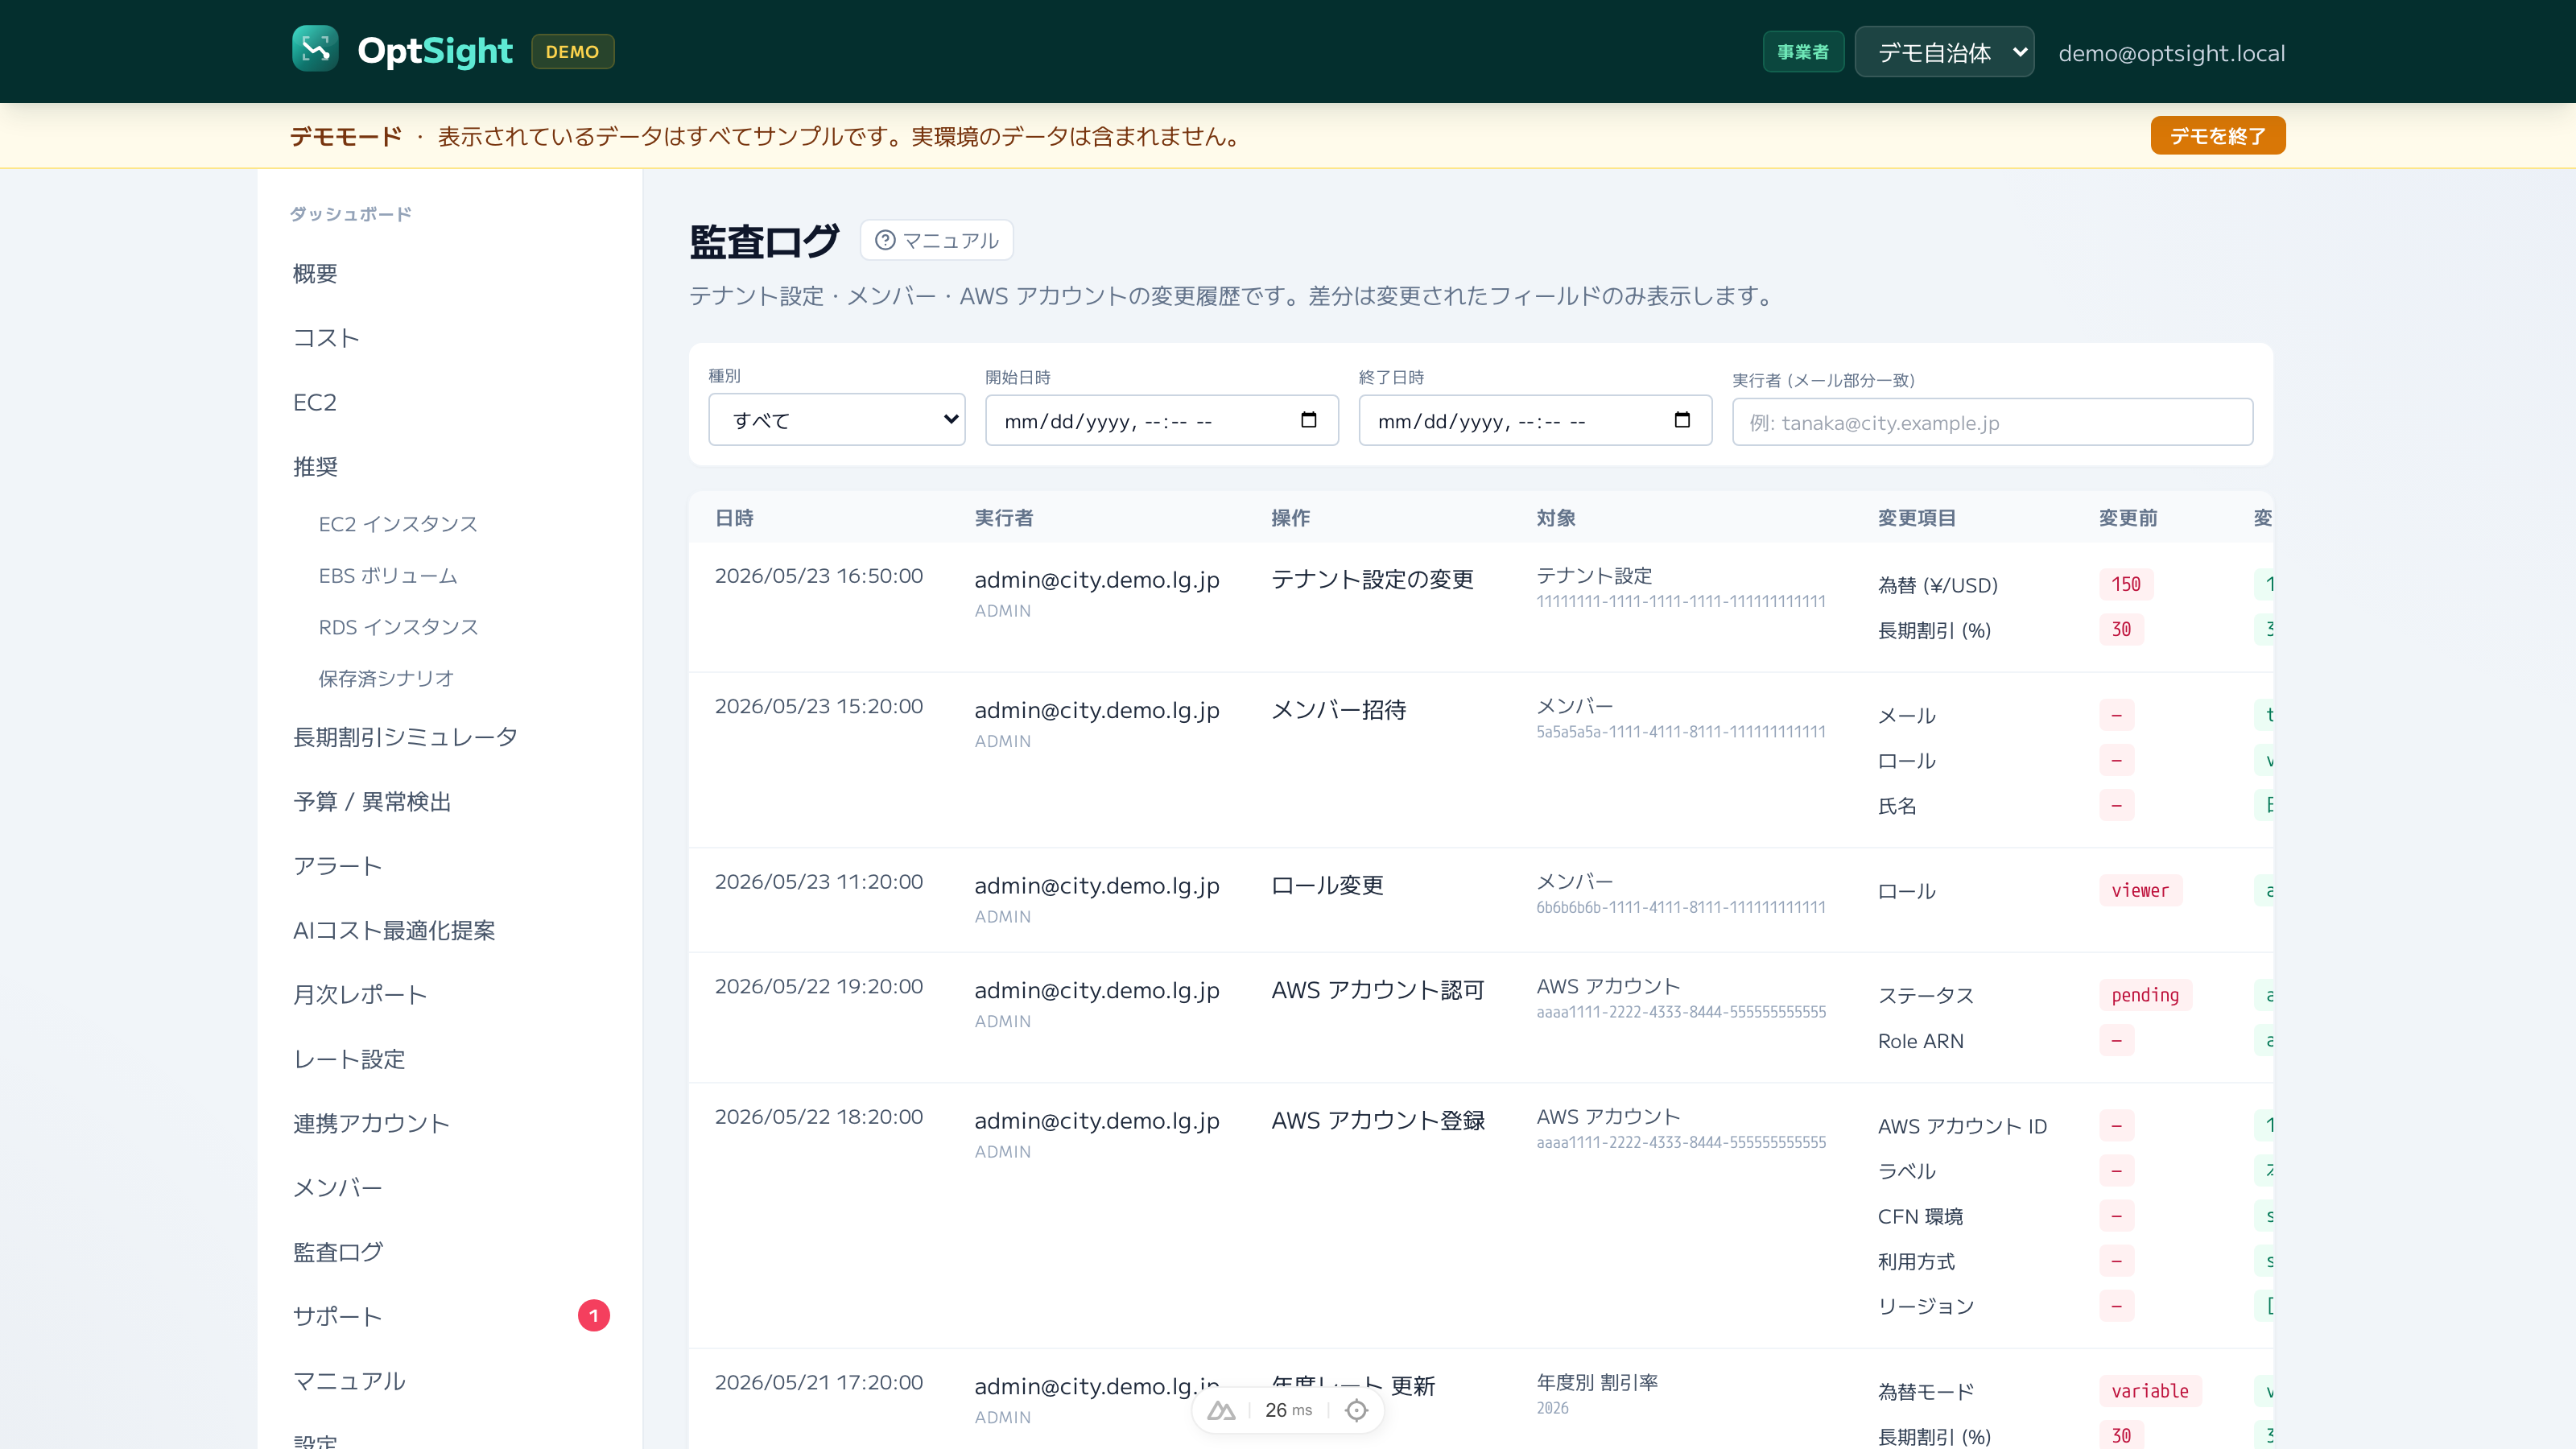Viewport: 2576px width, 1449px height.
Task: Click the Nuxt devtools icon at bottom
Action: 1221,1410
